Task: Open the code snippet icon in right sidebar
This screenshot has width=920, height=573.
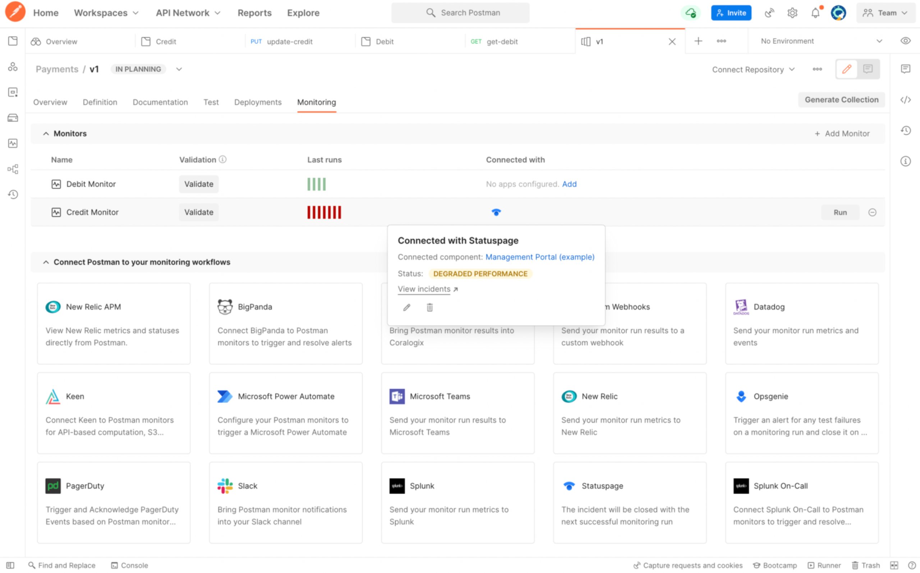Action: coord(906,100)
